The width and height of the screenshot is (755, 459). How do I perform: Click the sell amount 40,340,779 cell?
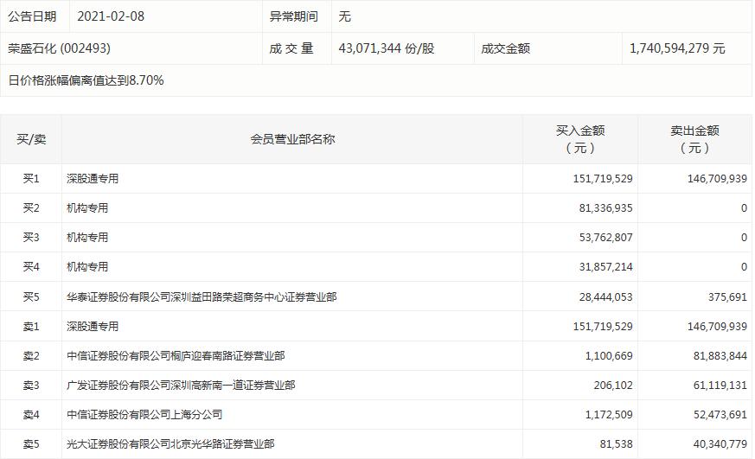(x=714, y=443)
